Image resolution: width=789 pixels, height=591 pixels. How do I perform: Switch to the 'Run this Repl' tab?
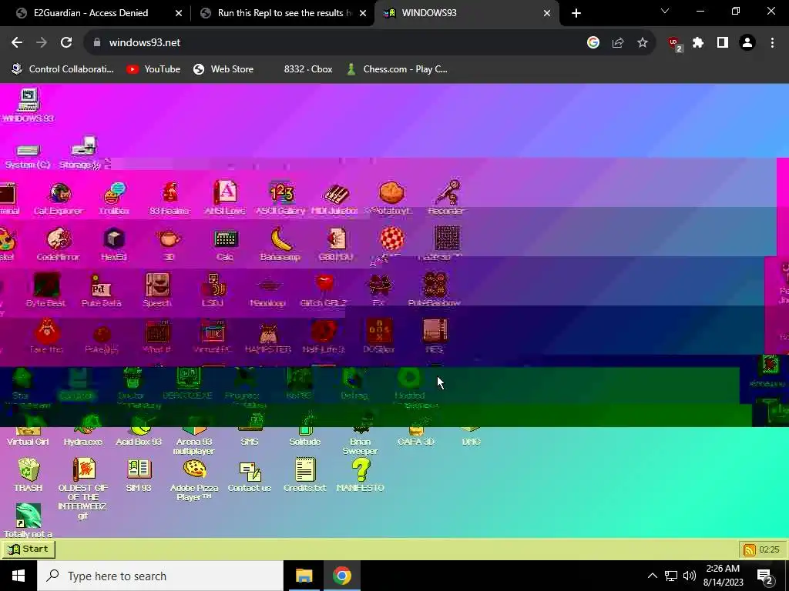[283, 13]
